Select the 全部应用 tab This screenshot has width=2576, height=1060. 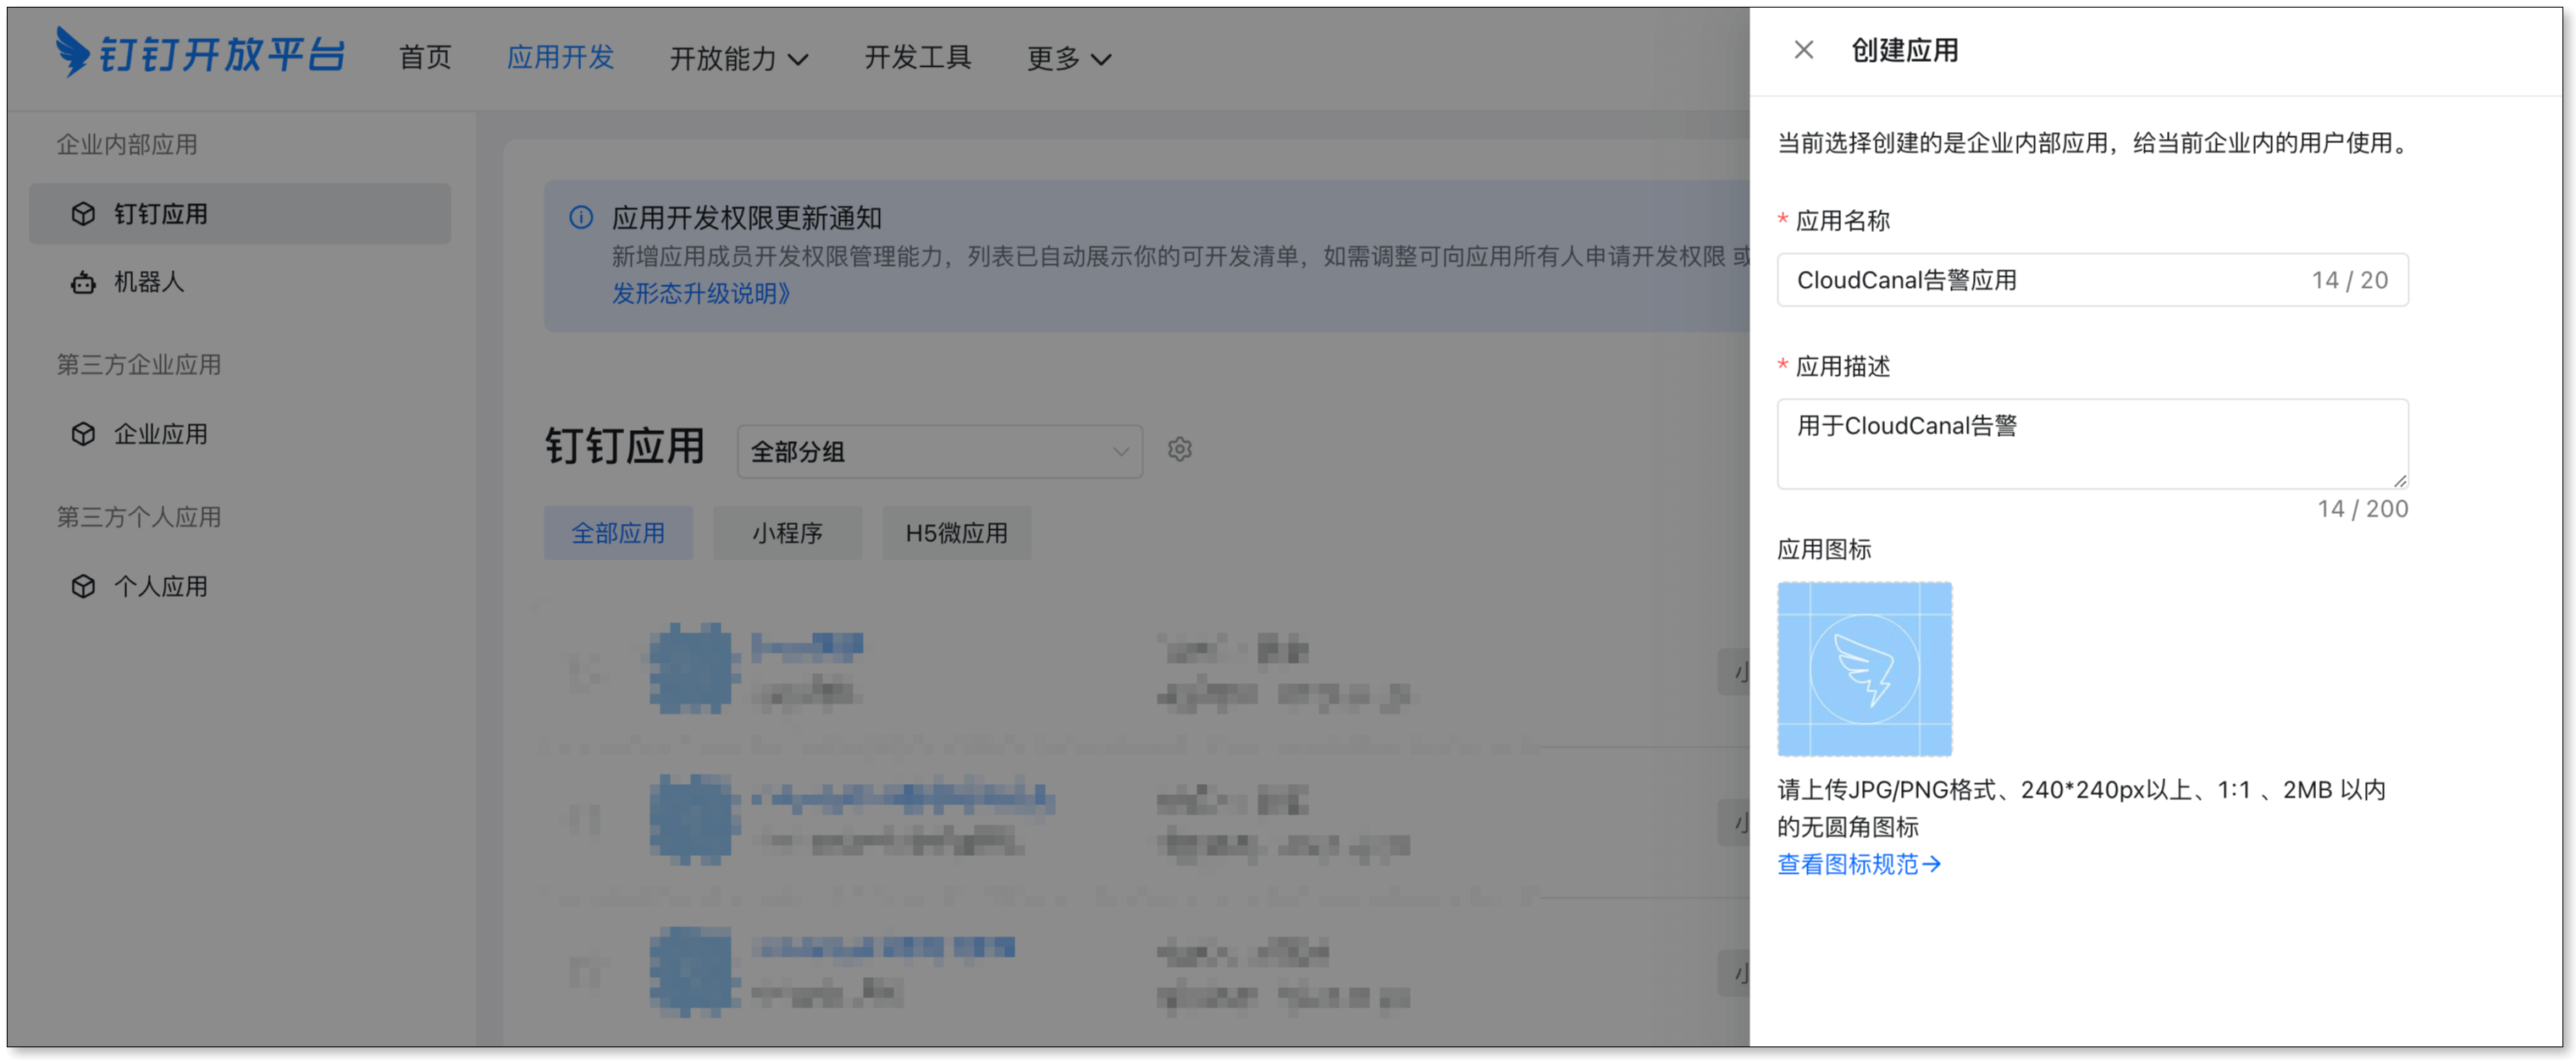click(x=618, y=534)
